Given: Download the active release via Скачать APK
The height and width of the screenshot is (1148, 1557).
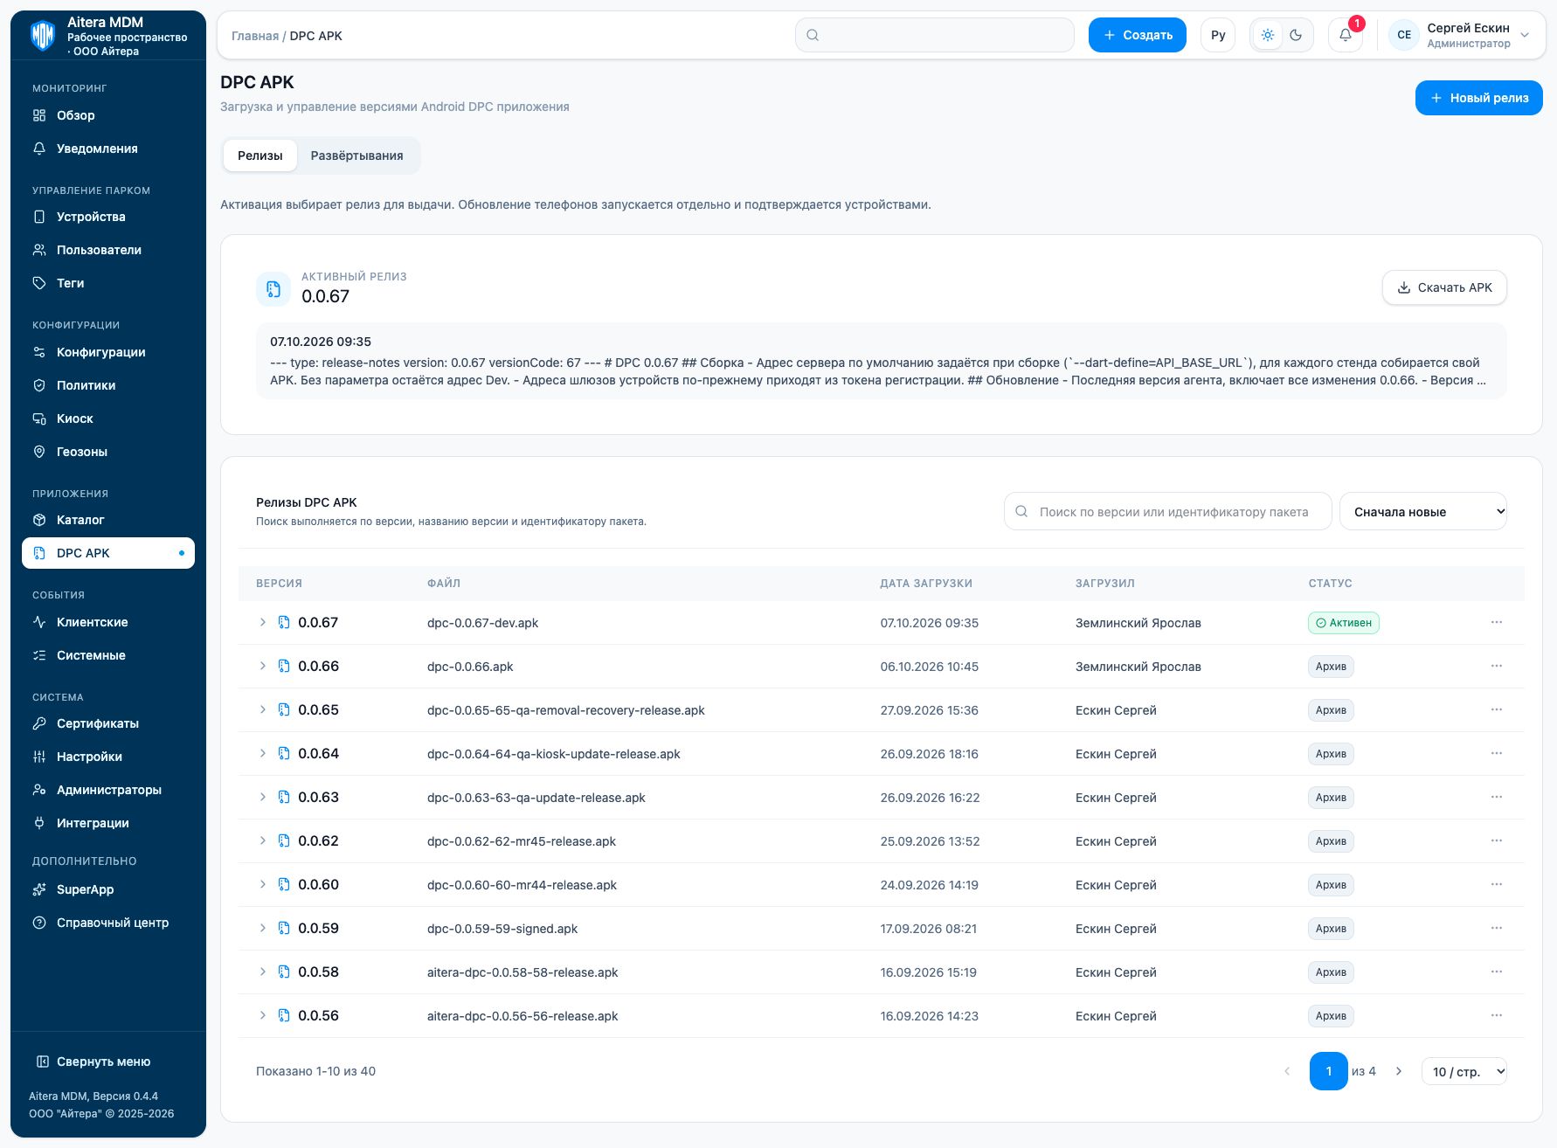Looking at the screenshot, I should pyautogui.click(x=1444, y=287).
